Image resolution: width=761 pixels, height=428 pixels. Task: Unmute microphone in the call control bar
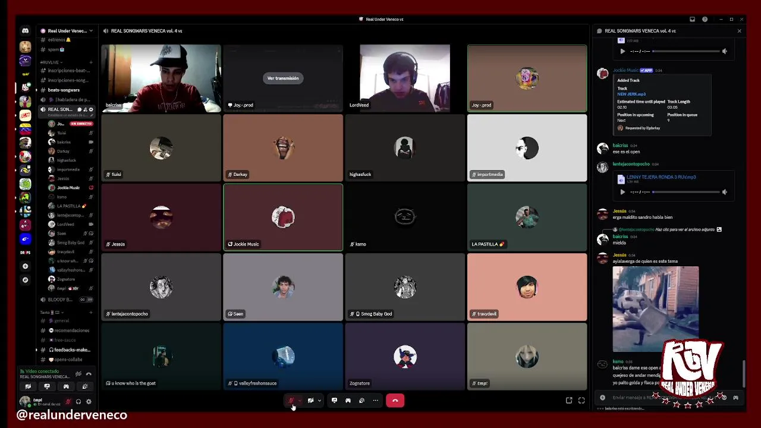tap(291, 401)
